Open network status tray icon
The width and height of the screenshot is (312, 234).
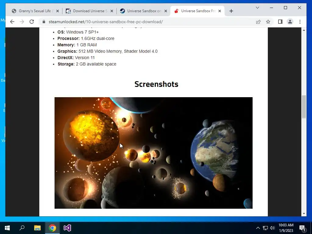[265, 228]
